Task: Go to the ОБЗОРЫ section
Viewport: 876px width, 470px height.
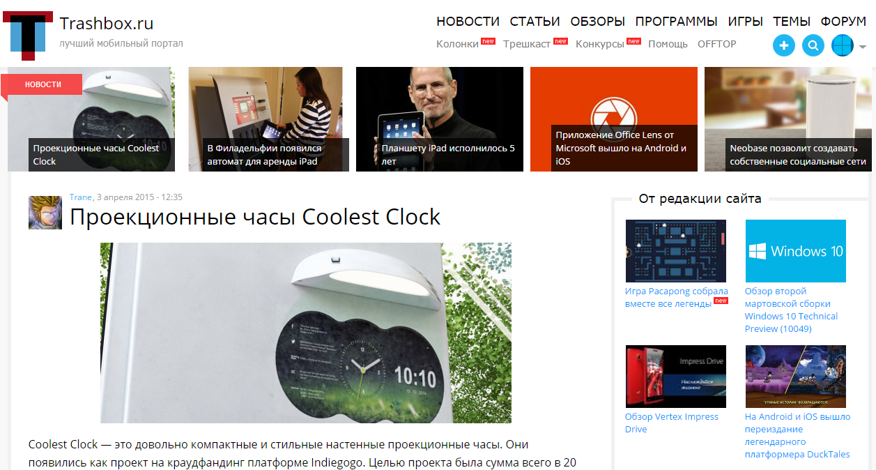Action: 597,21
